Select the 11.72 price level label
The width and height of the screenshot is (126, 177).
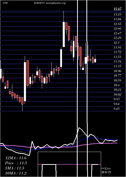pos(117,52)
